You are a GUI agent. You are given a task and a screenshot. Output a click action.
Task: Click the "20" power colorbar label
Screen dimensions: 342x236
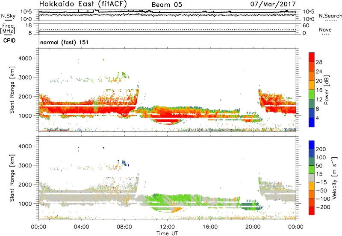(319, 81)
